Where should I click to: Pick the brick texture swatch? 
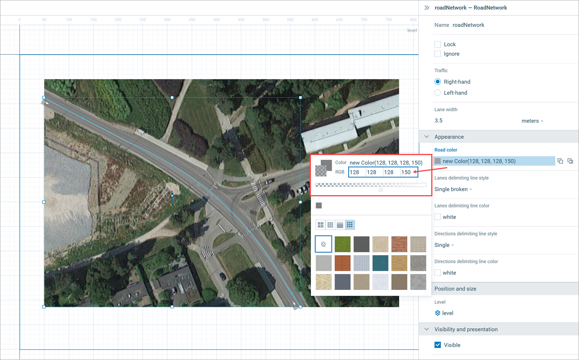(x=399, y=244)
